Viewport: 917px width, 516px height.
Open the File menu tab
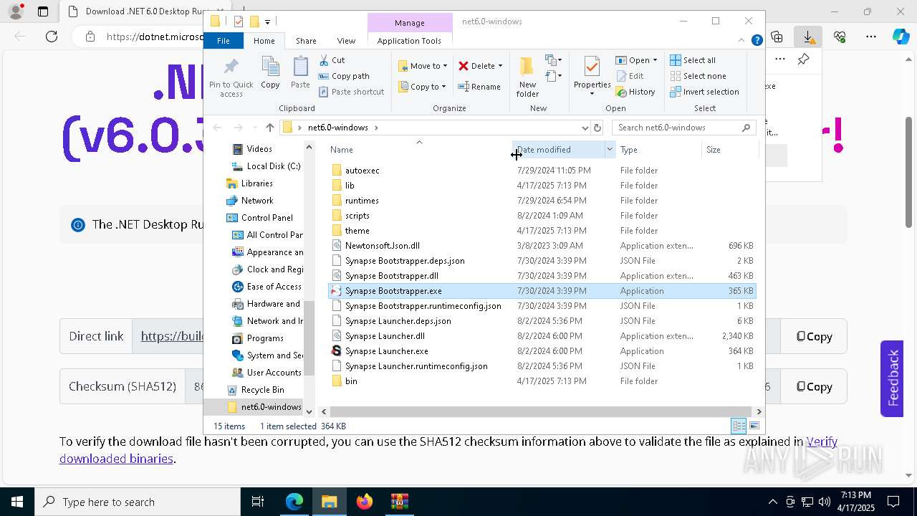click(x=224, y=41)
